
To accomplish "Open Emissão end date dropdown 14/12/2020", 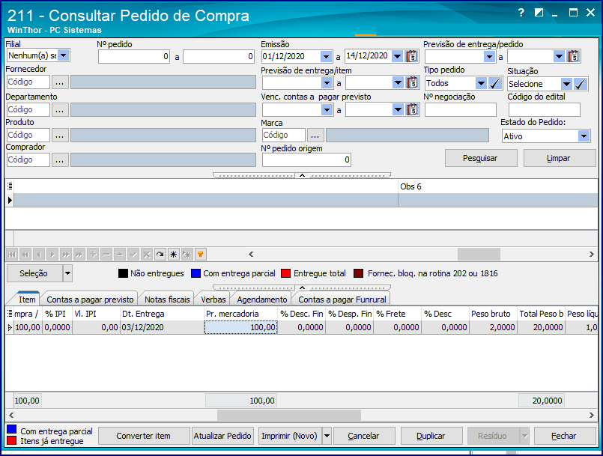I will [397, 56].
